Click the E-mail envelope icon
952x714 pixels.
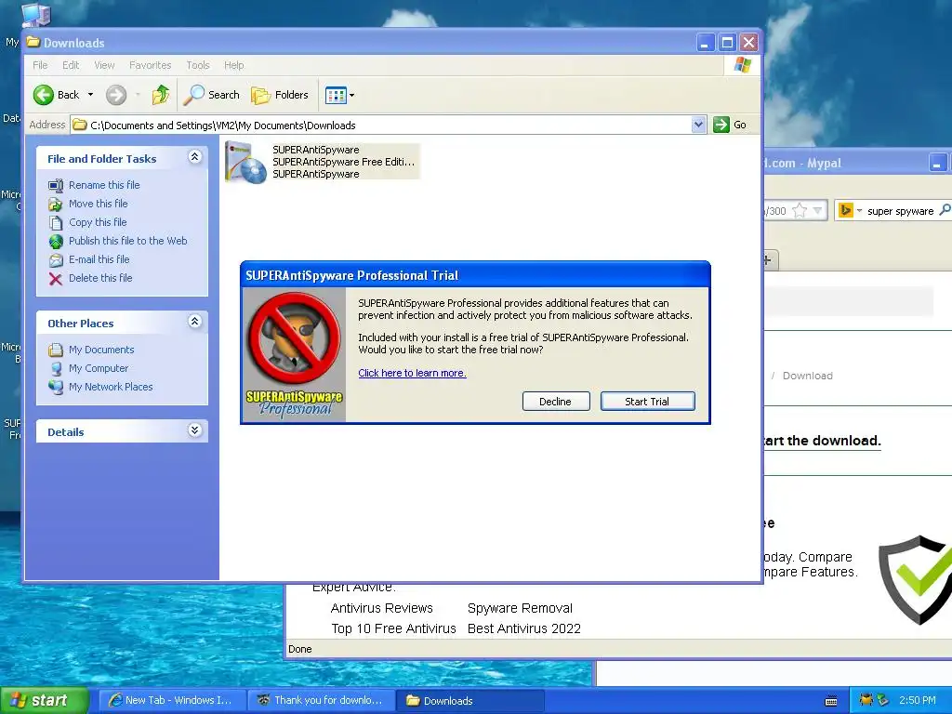point(56,260)
